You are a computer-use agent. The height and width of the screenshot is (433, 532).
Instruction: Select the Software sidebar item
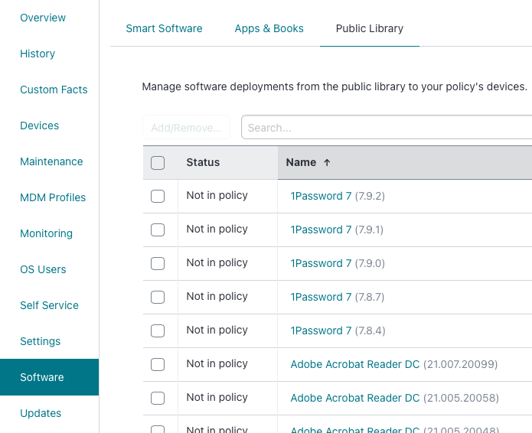click(49, 377)
